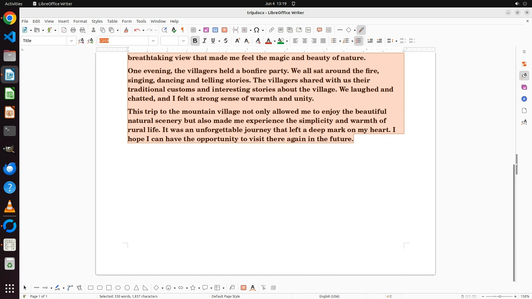
Task: Open the Navigator sidebar panel
Action: coord(524,99)
